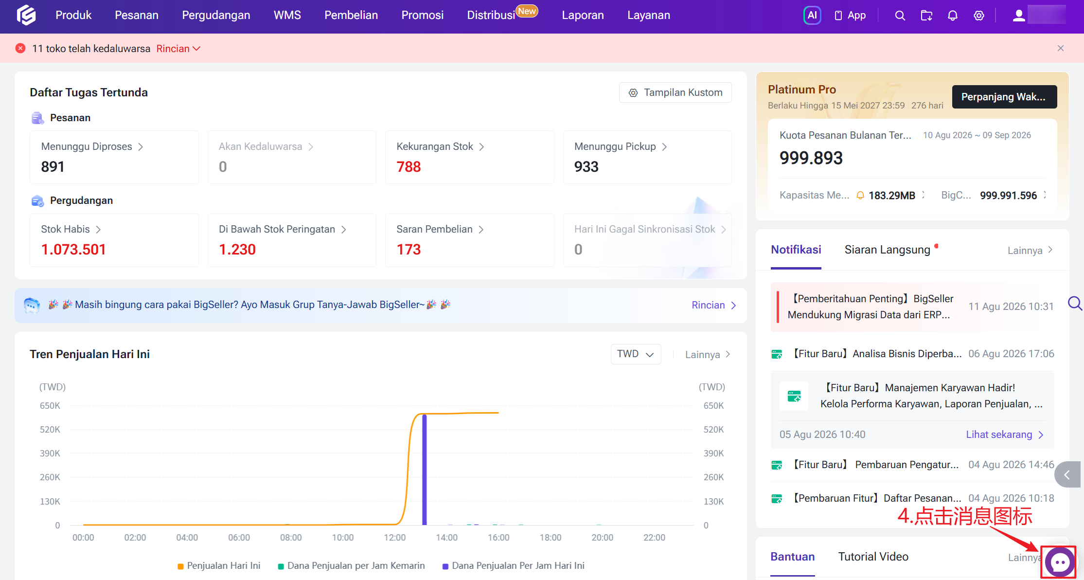This screenshot has width=1084, height=580.
Task: Open the Pergudangan menu
Action: tap(216, 16)
